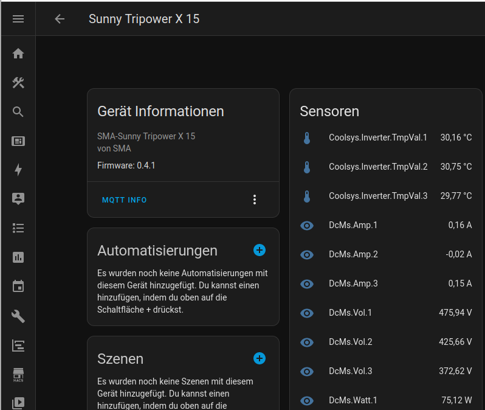The height and width of the screenshot is (410, 485).
Task: Add an automation with the plus button
Action: [x=260, y=250]
